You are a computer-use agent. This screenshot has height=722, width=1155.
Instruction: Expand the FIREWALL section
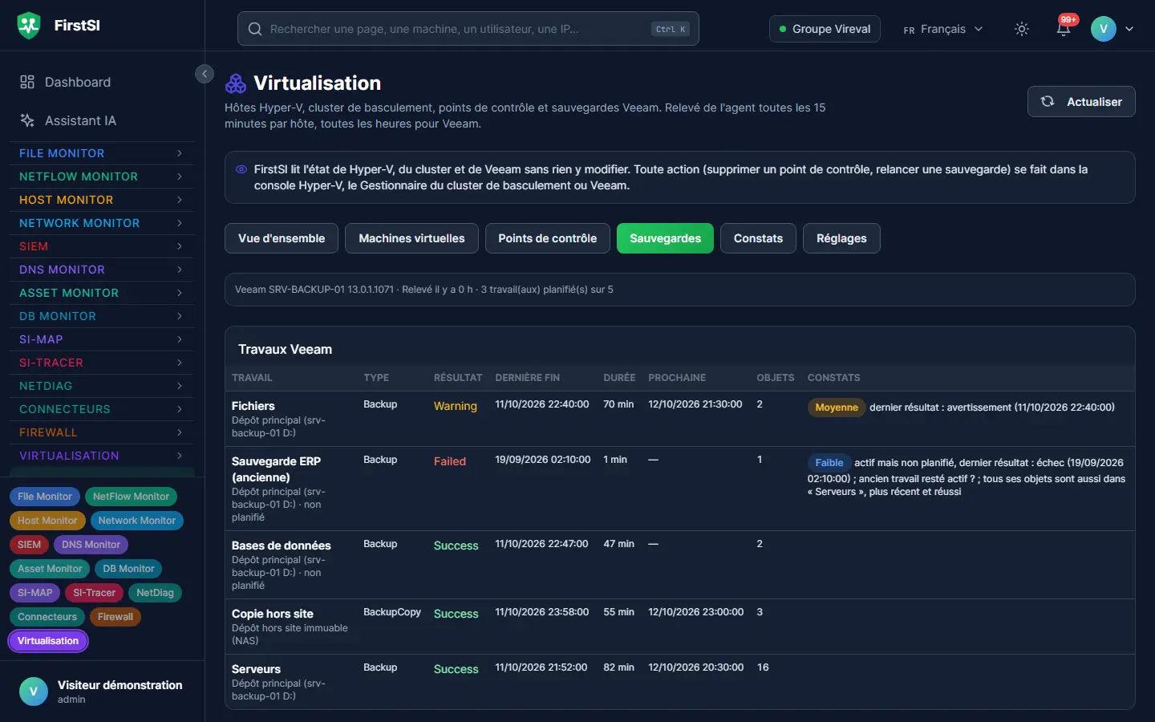pos(101,432)
